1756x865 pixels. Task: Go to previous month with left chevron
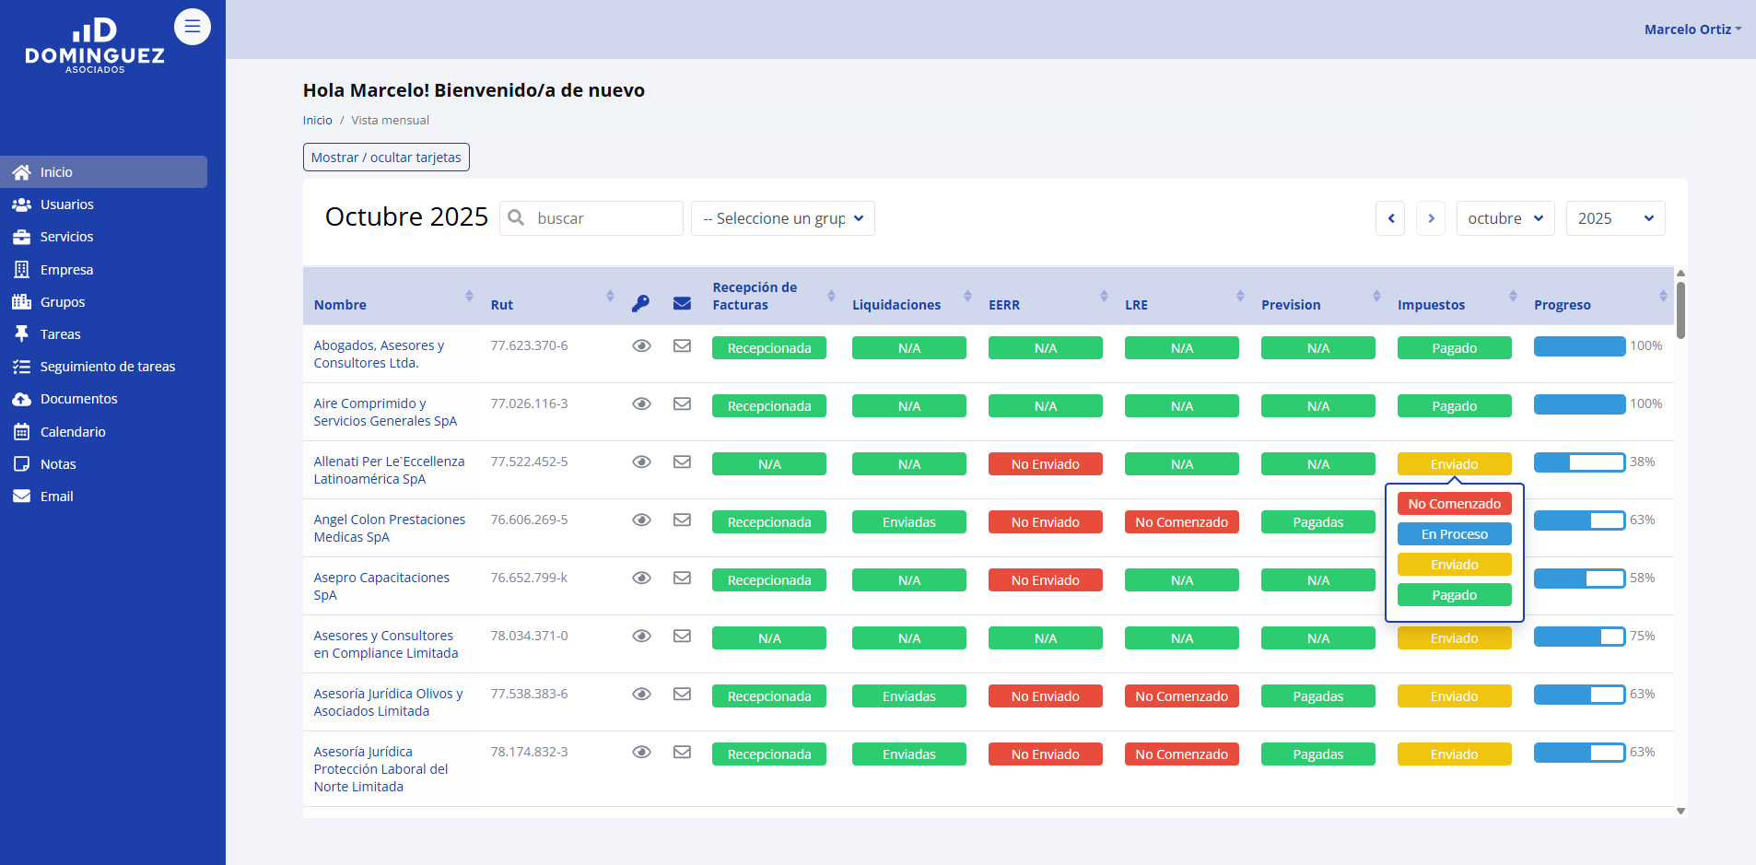tap(1390, 218)
